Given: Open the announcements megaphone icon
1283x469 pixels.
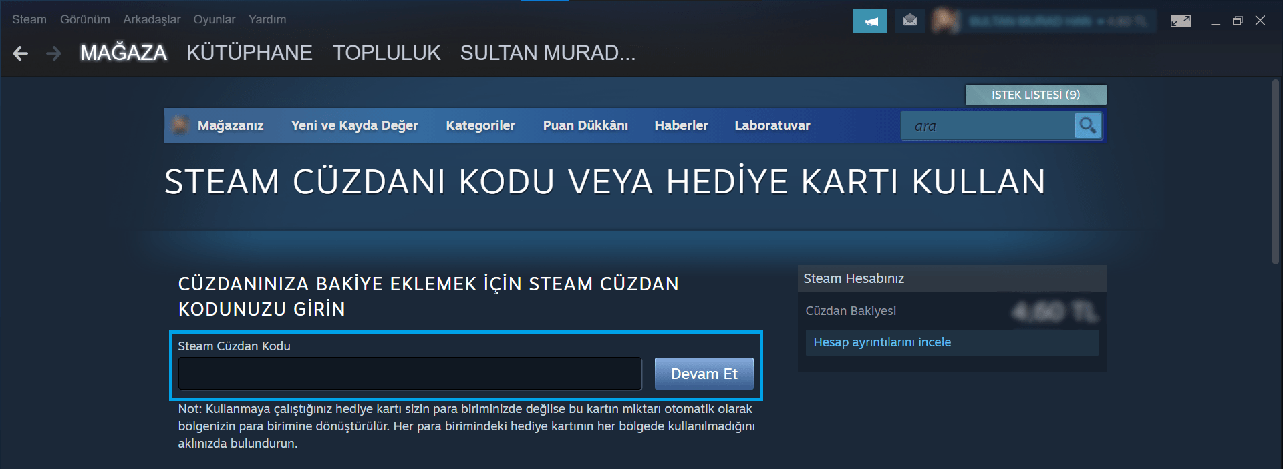Looking at the screenshot, I should 870,21.
